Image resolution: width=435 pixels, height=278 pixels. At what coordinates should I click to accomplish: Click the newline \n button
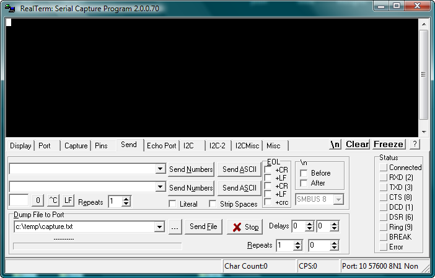point(335,144)
